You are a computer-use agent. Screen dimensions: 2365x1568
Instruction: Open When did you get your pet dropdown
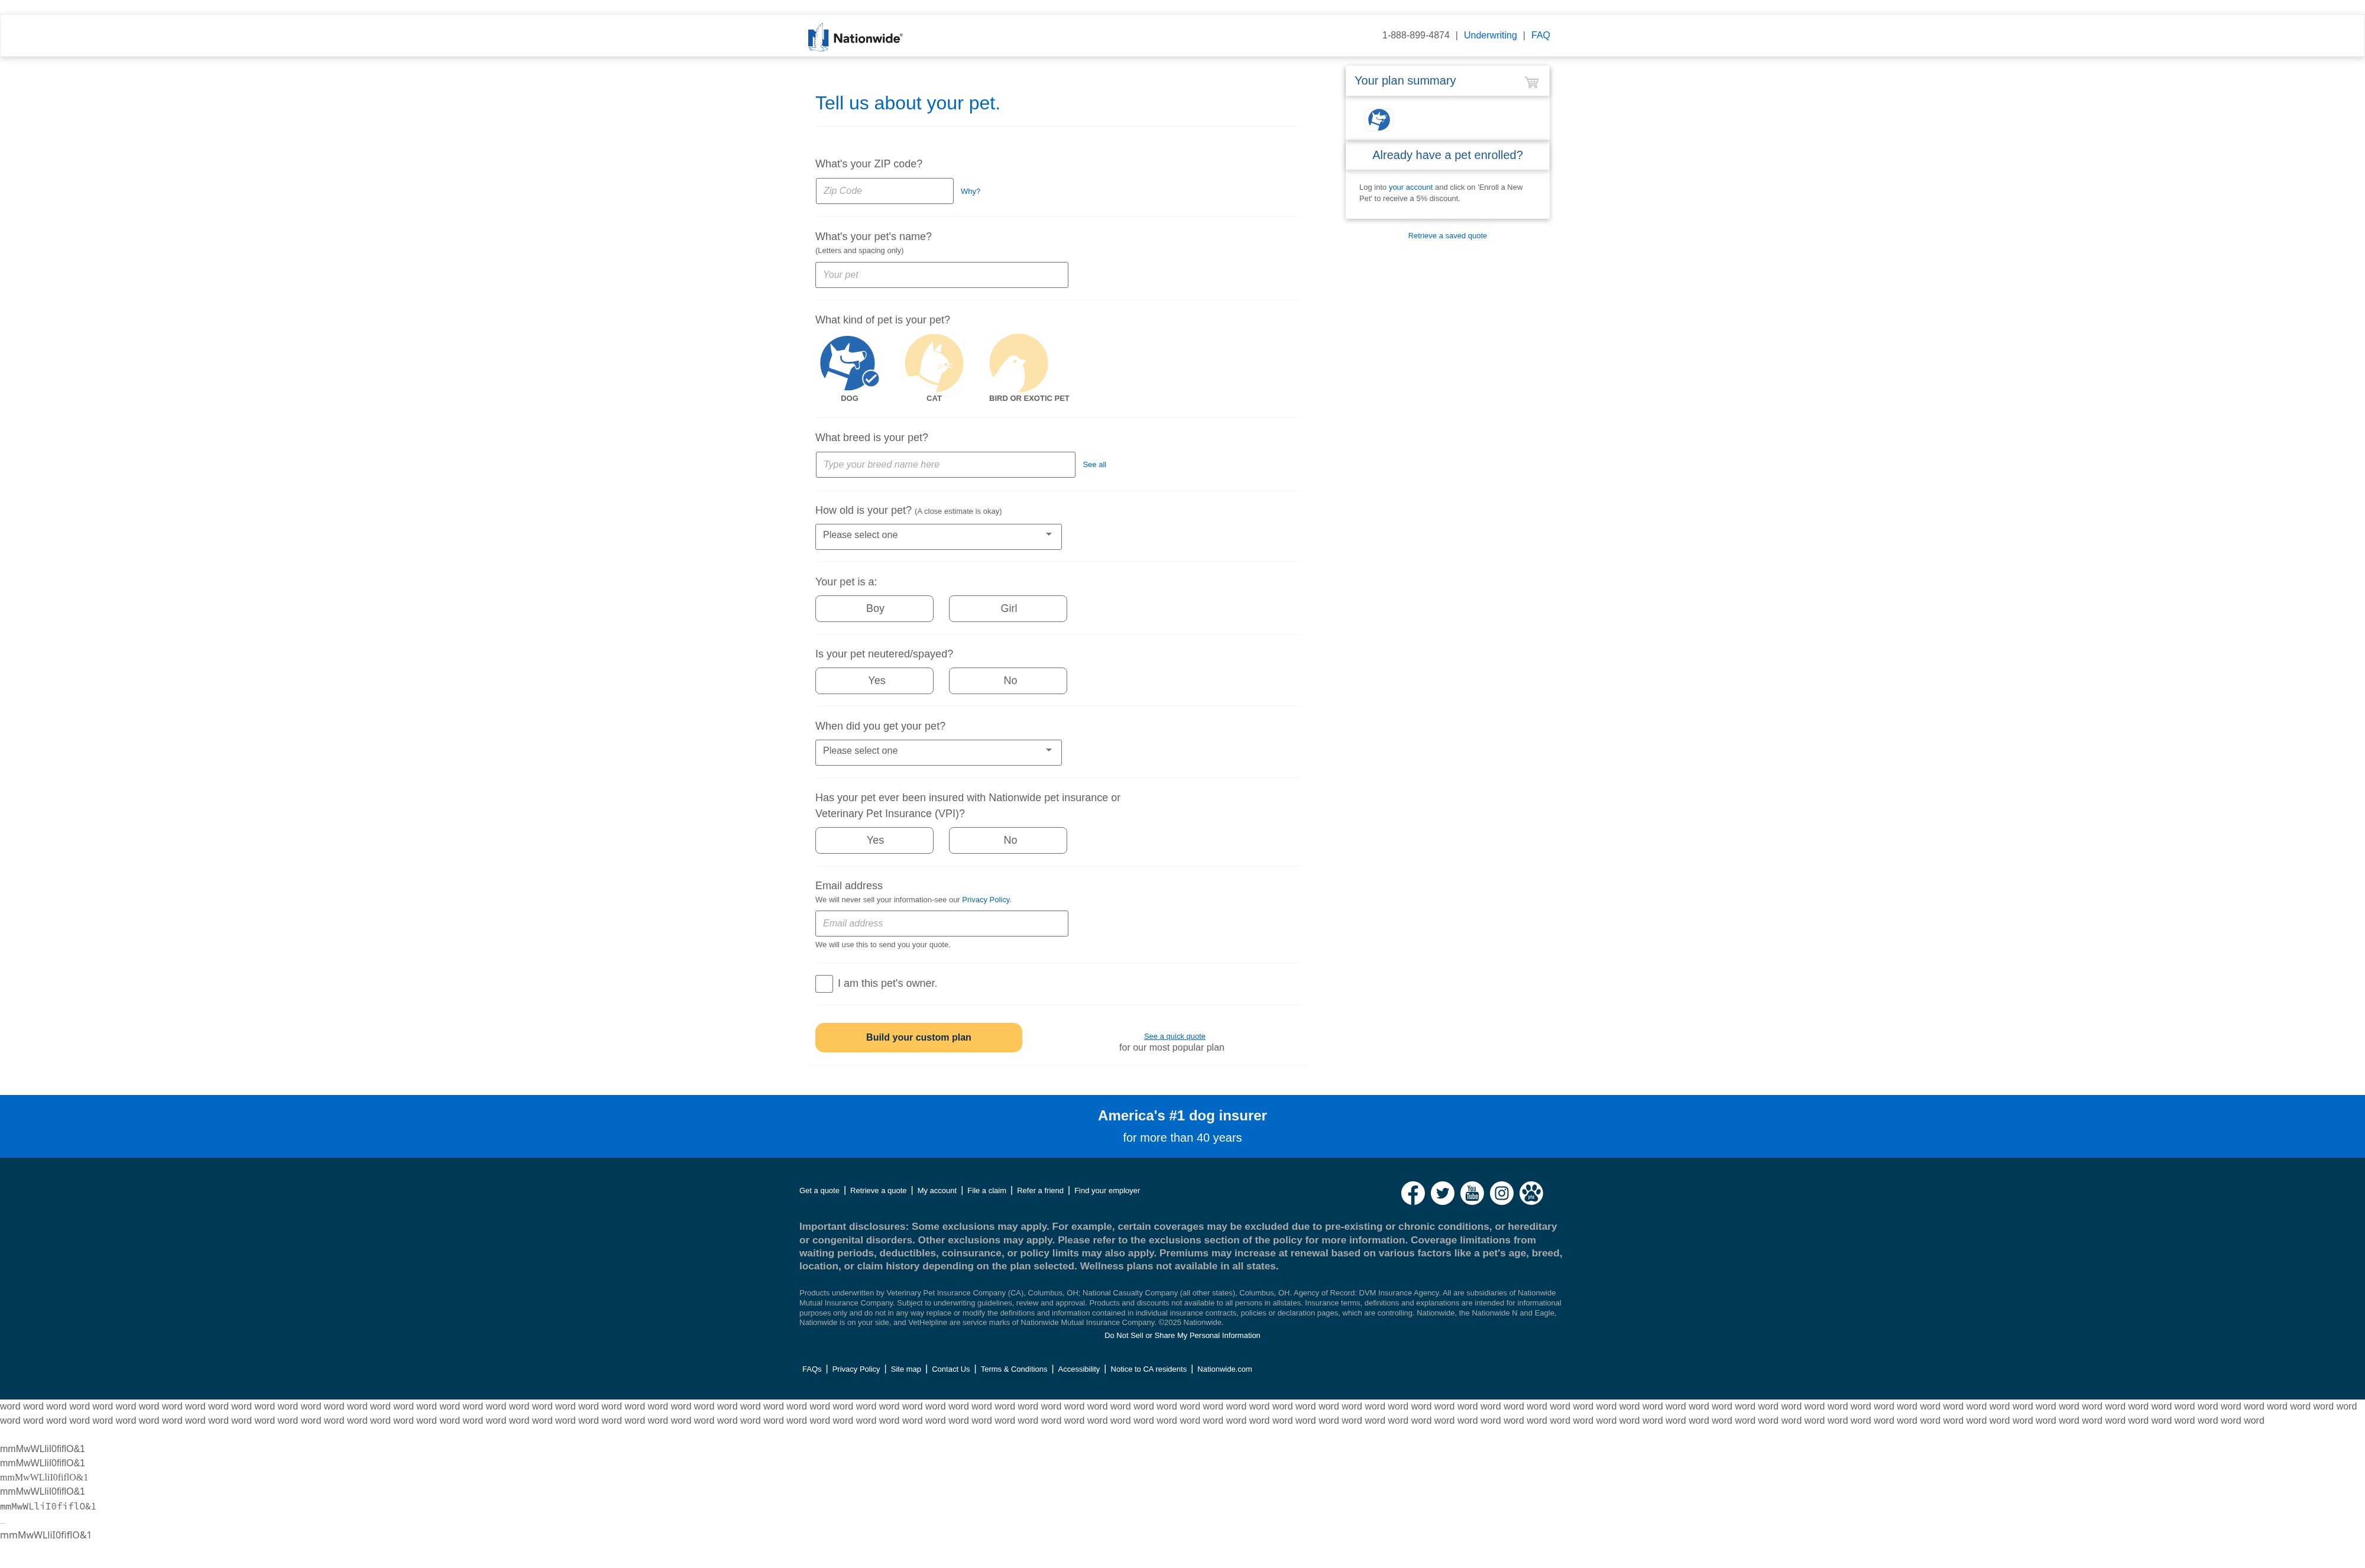coord(938,753)
